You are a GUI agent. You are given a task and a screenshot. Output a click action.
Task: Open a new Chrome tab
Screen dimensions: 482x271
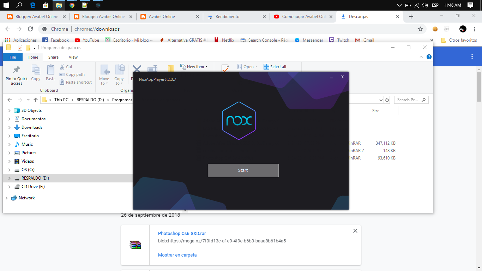click(x=411, y=17)
